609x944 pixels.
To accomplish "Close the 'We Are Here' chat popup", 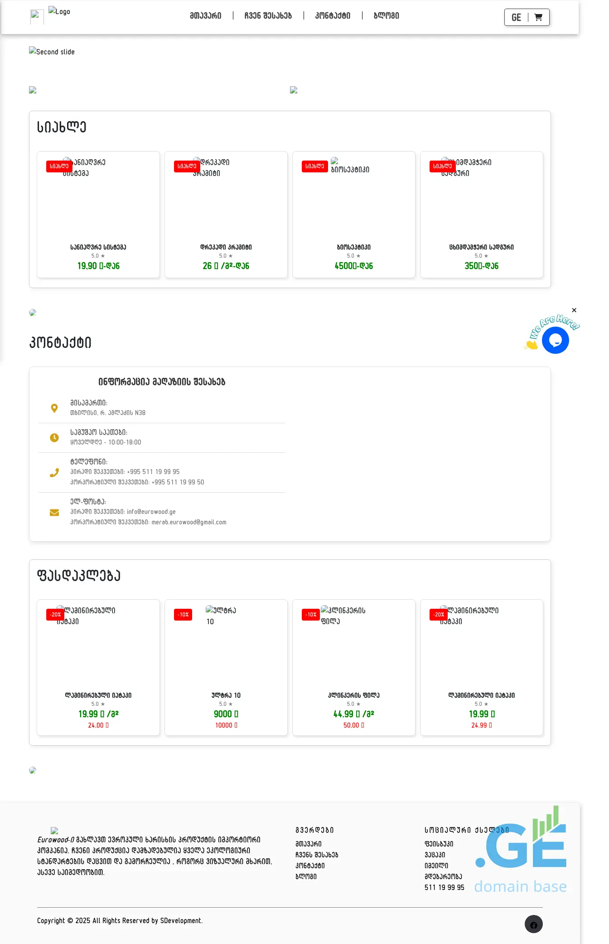I will 574,310.
